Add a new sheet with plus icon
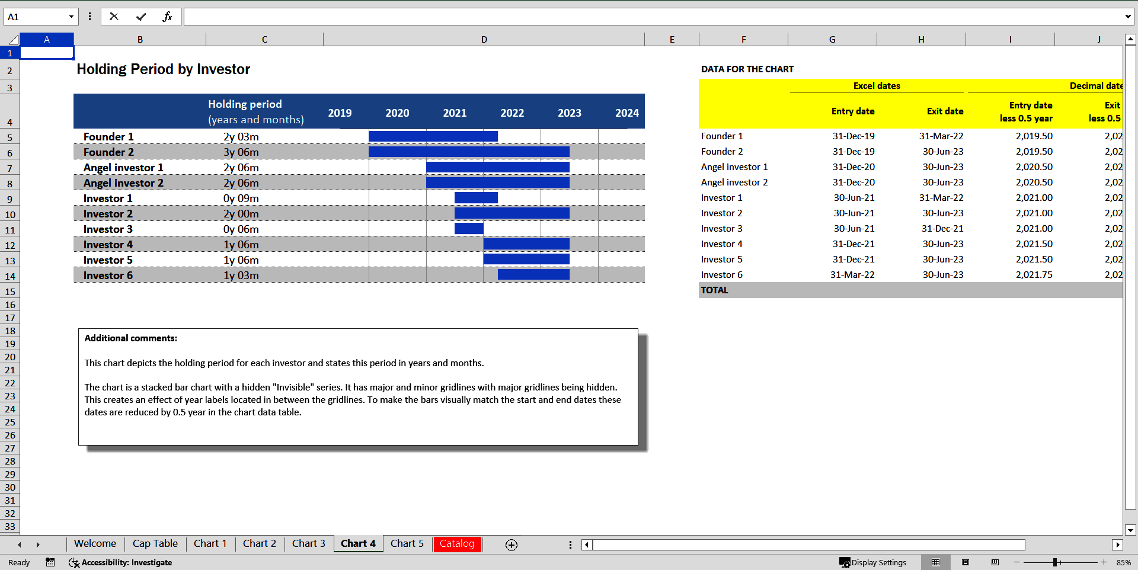Screen dimensions: 1138x570 tap(512, 545)
